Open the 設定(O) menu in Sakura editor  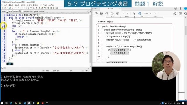pos(36,5)
